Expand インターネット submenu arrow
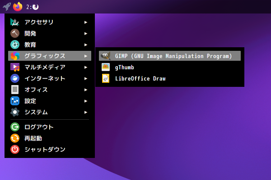This screenshot has width=271, height=180. click(86, 79)
